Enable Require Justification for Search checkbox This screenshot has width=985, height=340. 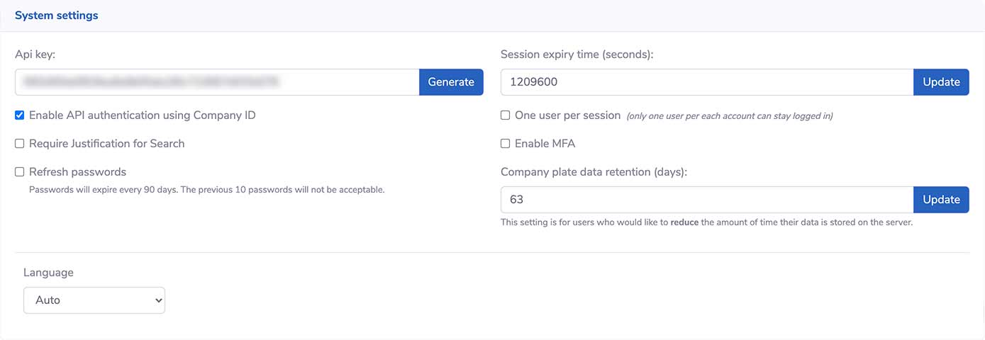[20, 144]
